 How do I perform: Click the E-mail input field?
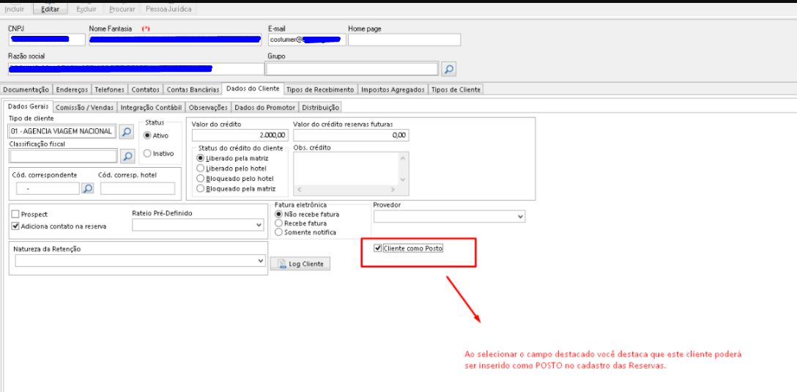307,40
